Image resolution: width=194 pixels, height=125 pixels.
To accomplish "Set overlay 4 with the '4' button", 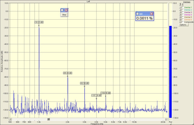I will (180, 15).
